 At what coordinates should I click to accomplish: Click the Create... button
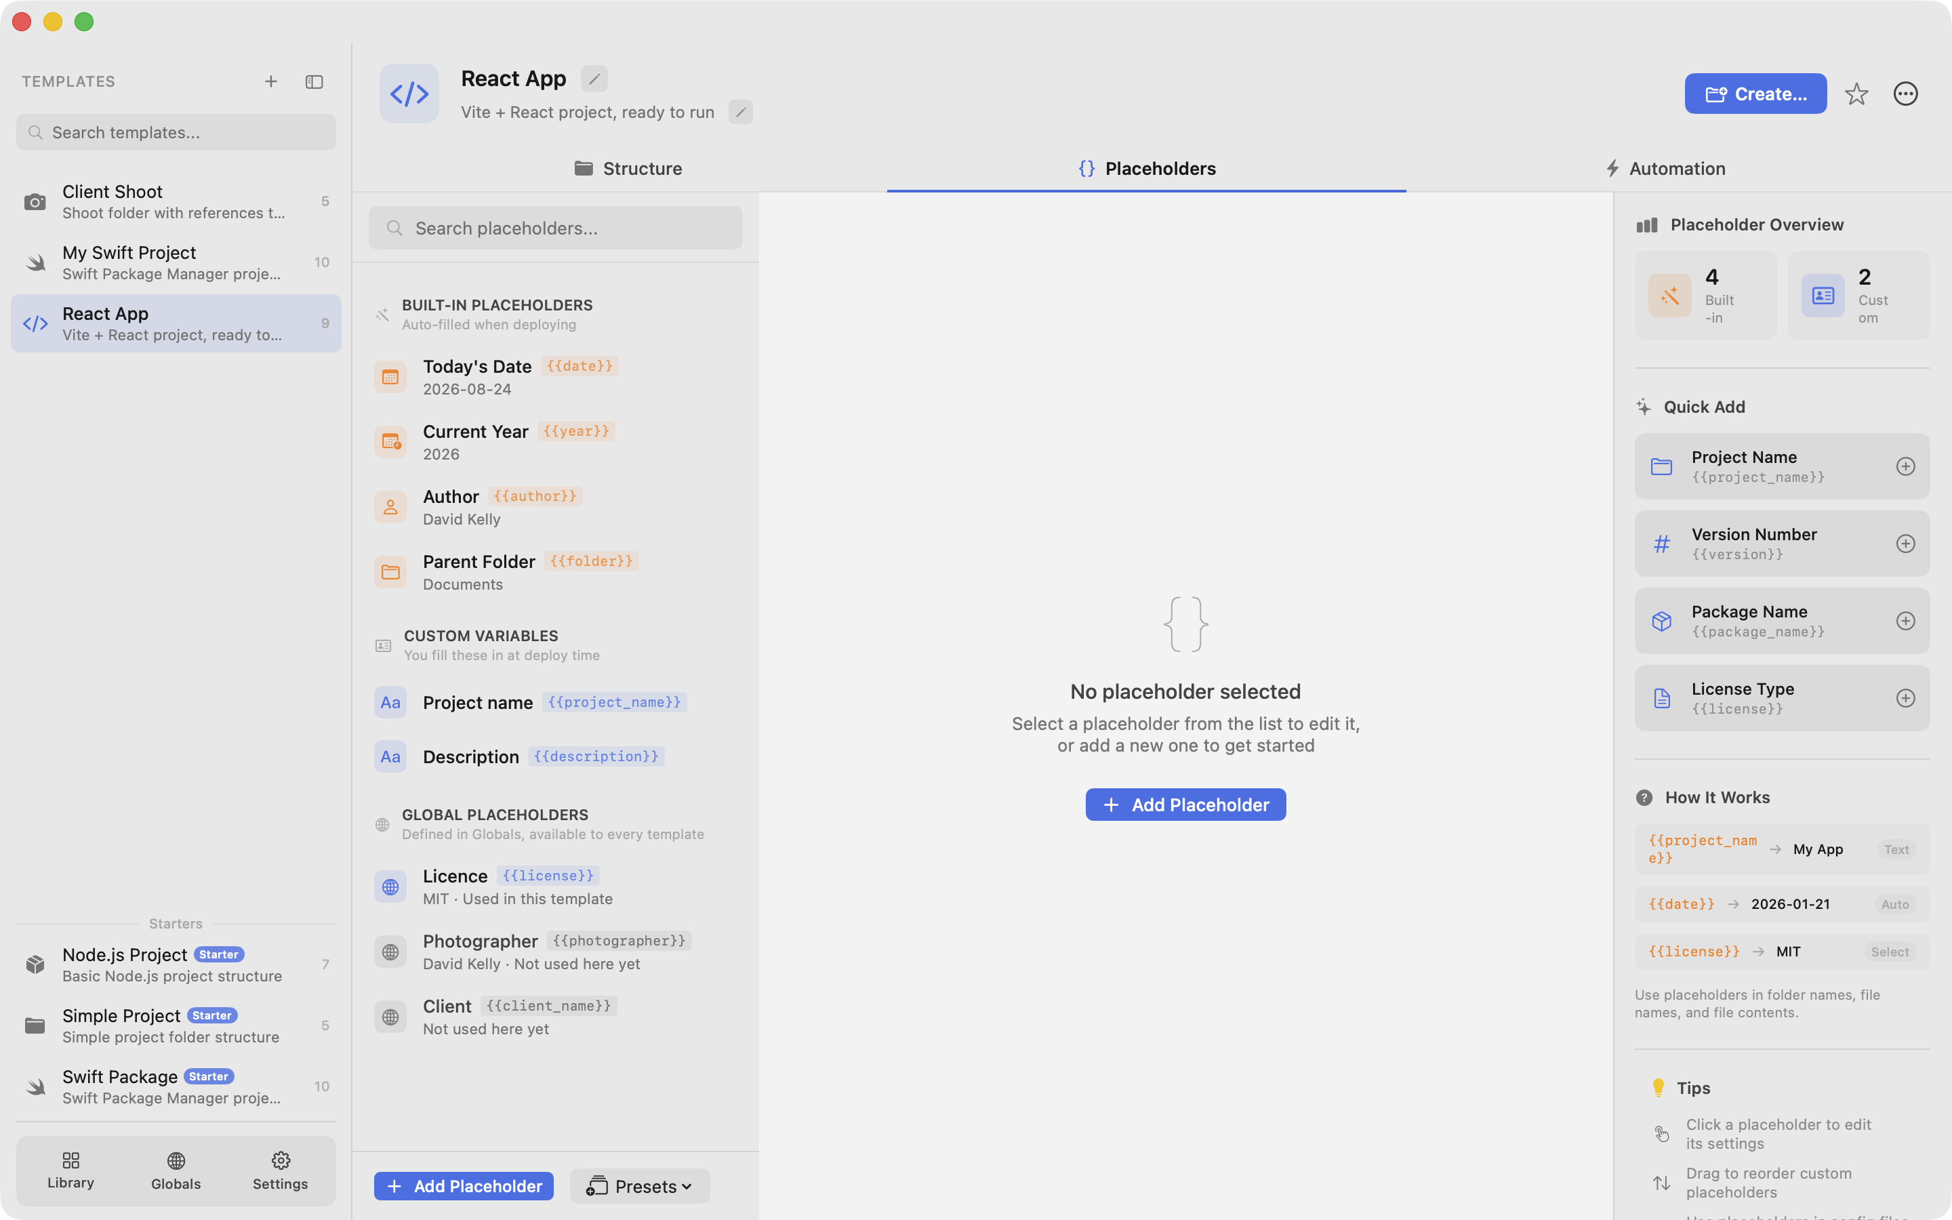(1755, 94)
